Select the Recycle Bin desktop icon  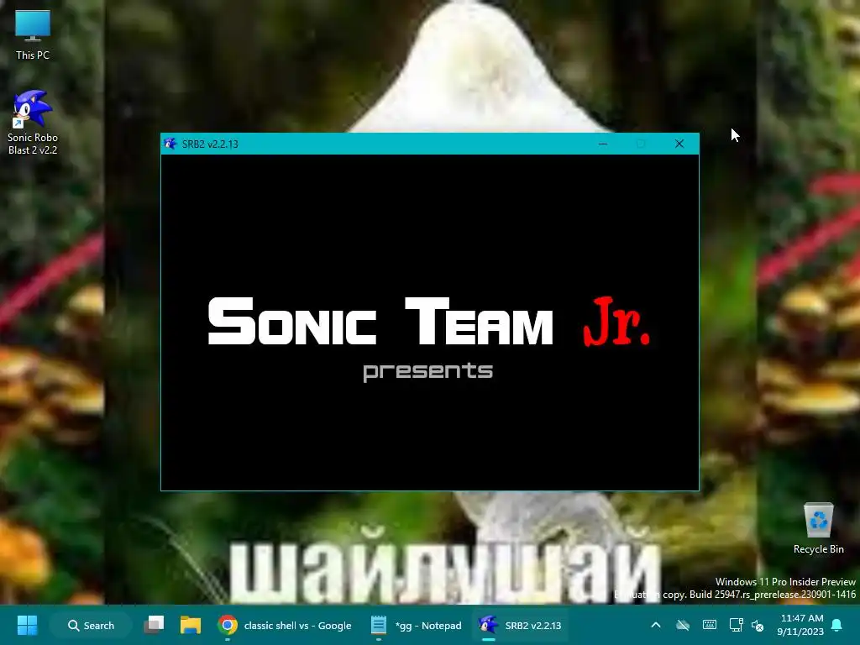[x=818, y=528]
